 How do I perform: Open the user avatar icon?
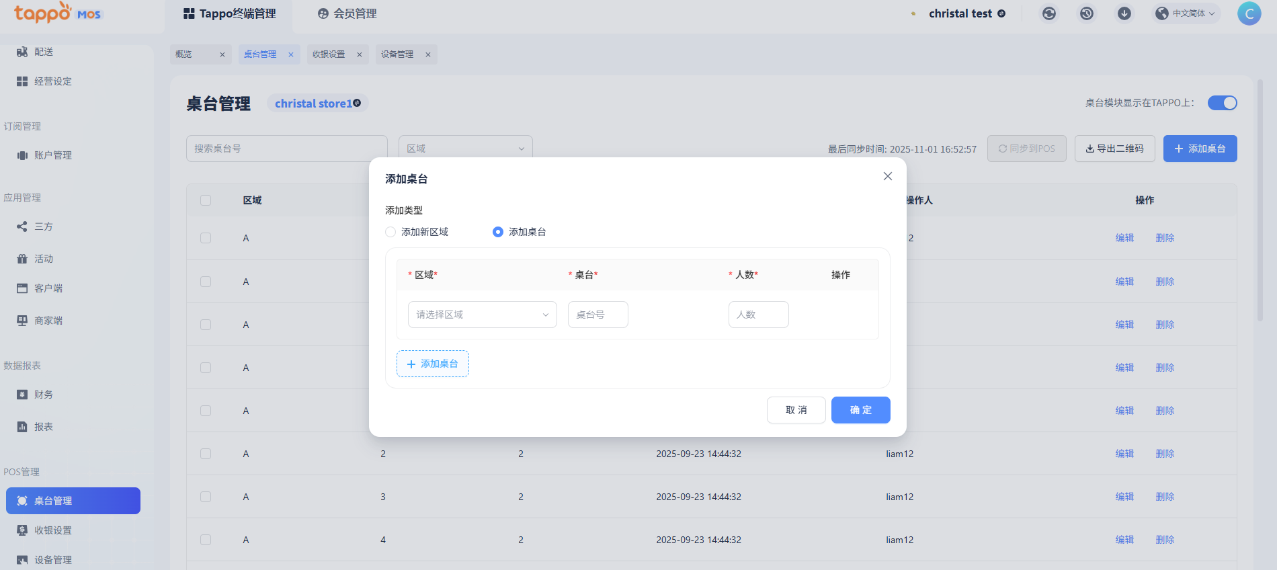pos(1249,13)
